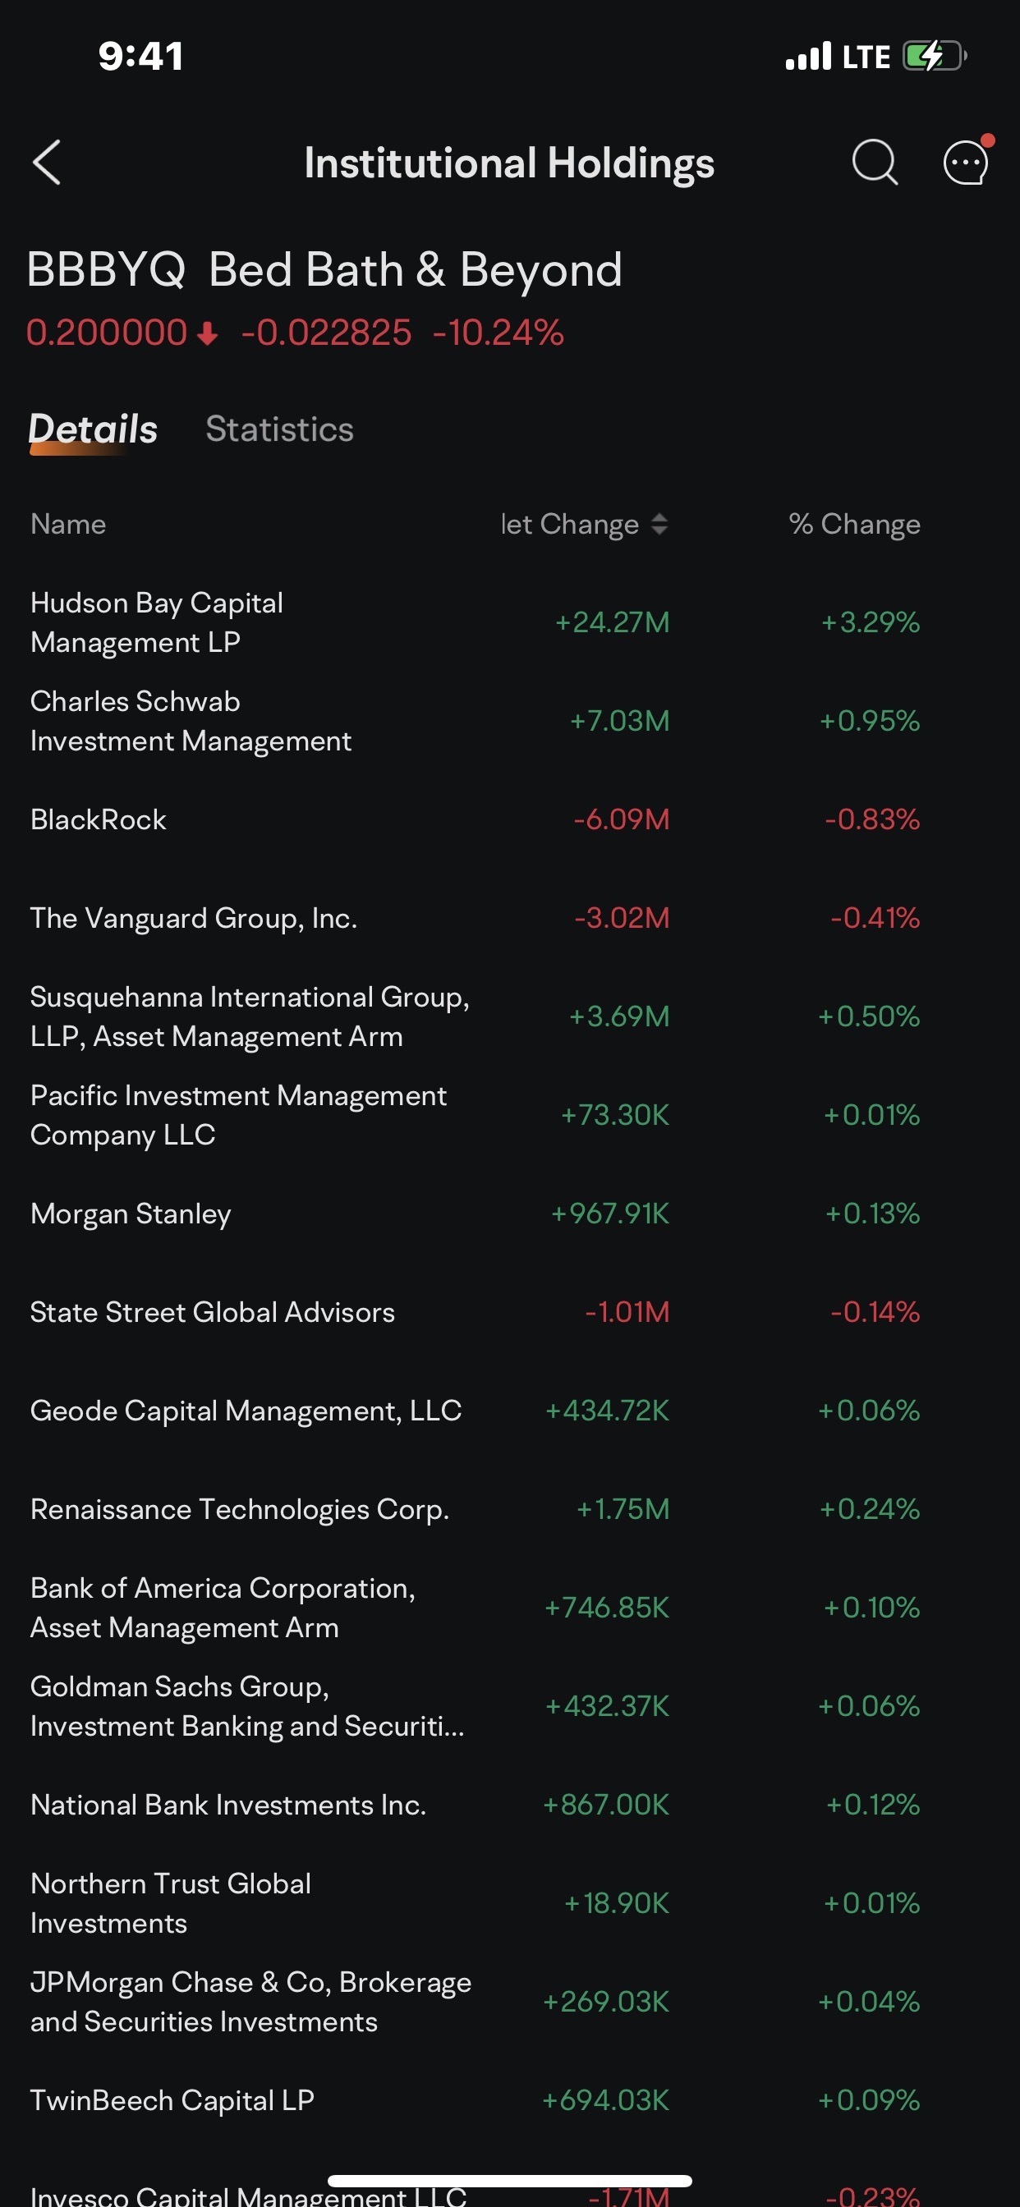Open the chat bubble with red notification dot
This screenshot has height=2207, width=1020.
964,163
